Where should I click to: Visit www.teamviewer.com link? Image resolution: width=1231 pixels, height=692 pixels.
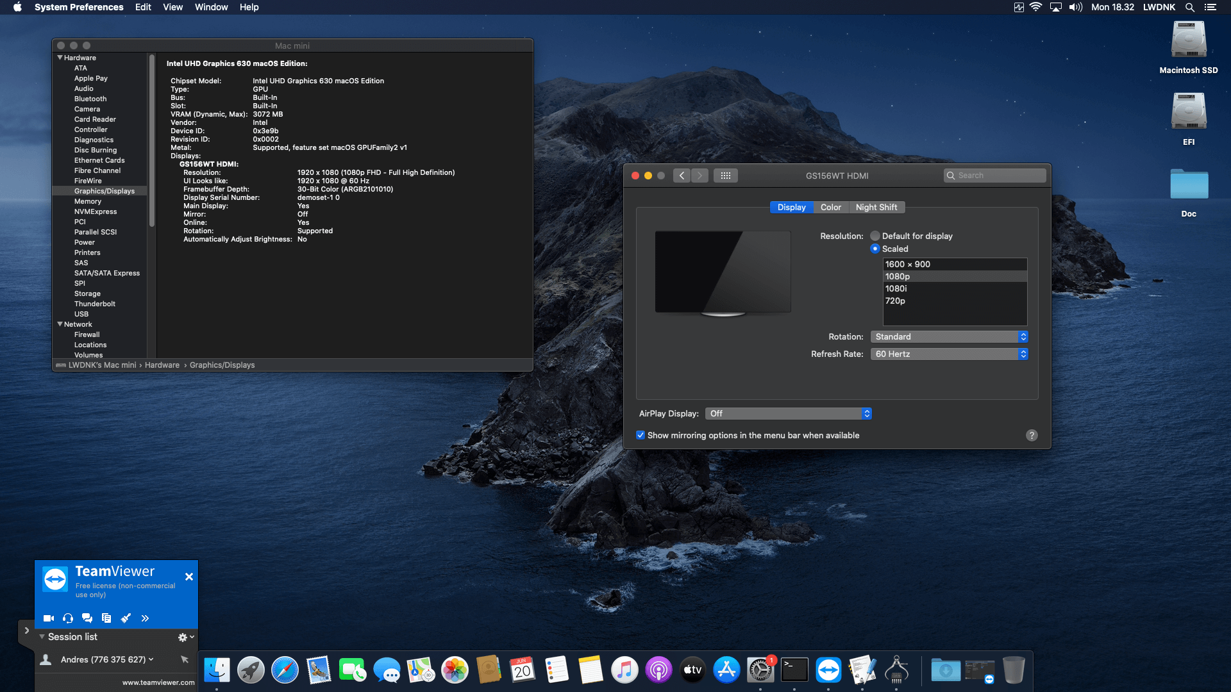point(158,682)
